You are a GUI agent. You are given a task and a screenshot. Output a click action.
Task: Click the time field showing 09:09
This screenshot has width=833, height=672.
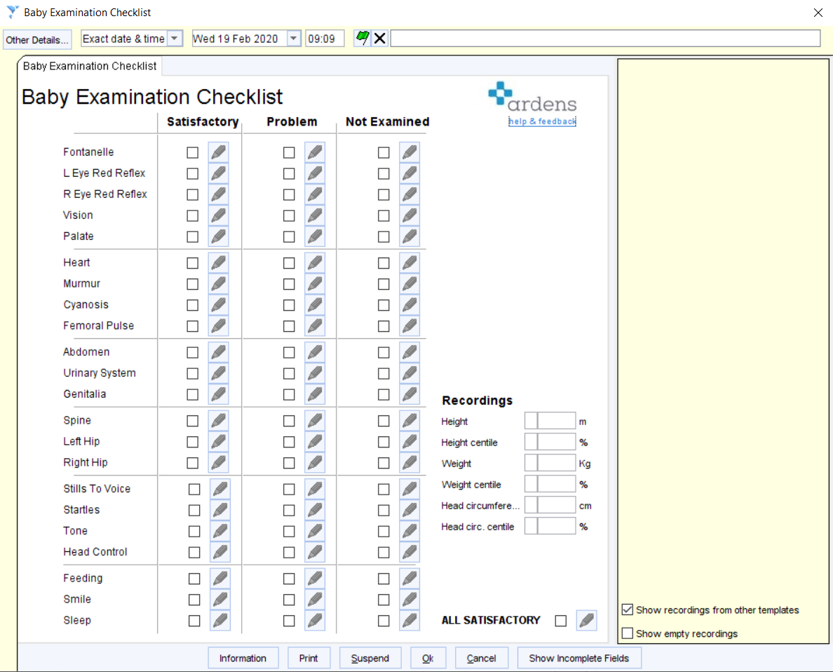tap(325, 38)
